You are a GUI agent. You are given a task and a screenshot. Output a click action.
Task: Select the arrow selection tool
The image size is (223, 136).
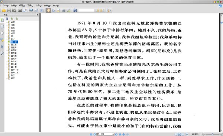click(x=54, y=10)
